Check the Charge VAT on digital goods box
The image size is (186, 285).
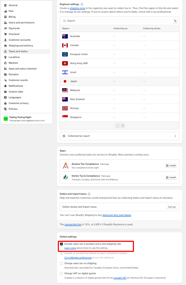point(61,273)
